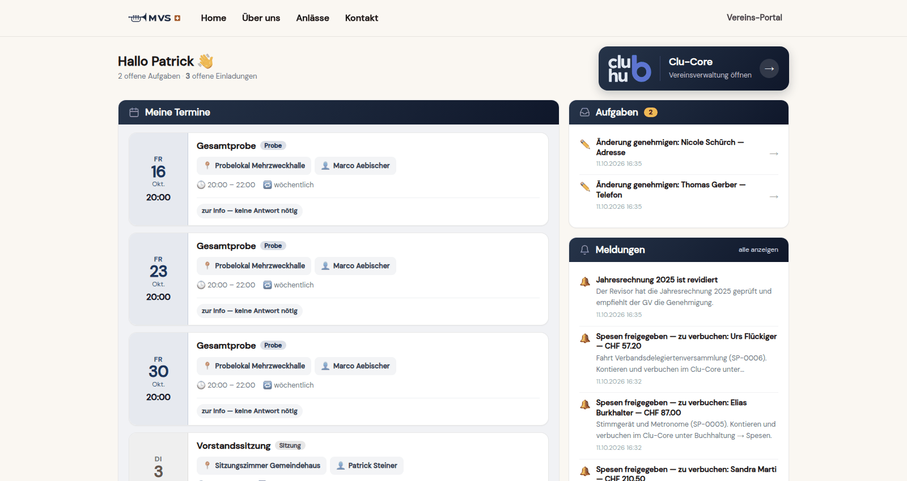Open the arrow for the Nicole Schürch Adresse task
The image size is (907, 481).
774,153
